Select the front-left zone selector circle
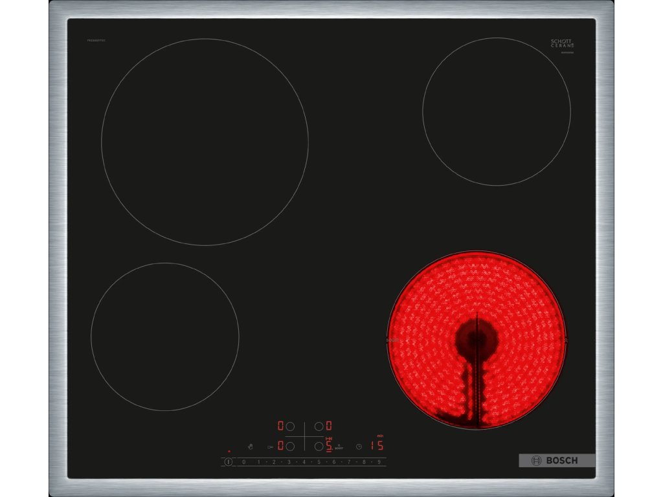This screenshot has height=497, width=663. pyautogui.click(x=290, y=446)
